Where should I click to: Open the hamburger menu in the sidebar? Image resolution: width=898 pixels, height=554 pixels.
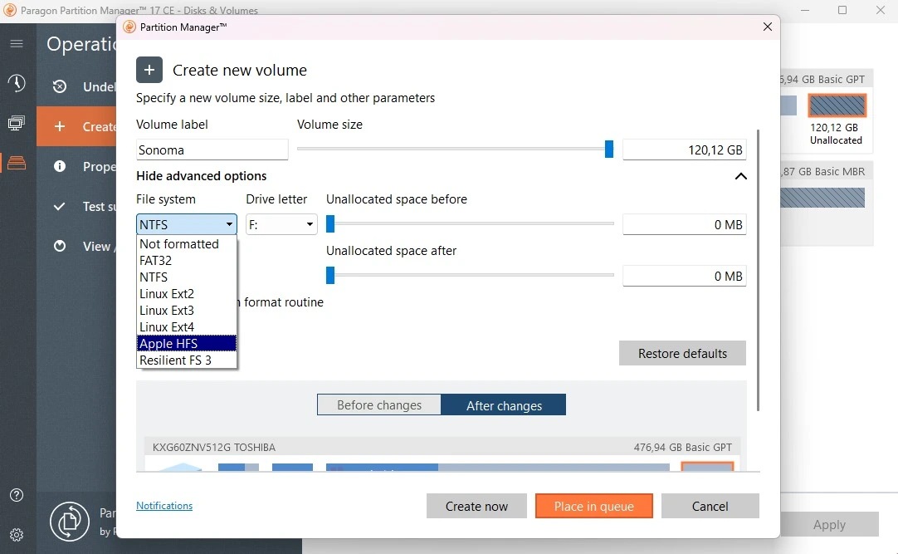point(17,43)
